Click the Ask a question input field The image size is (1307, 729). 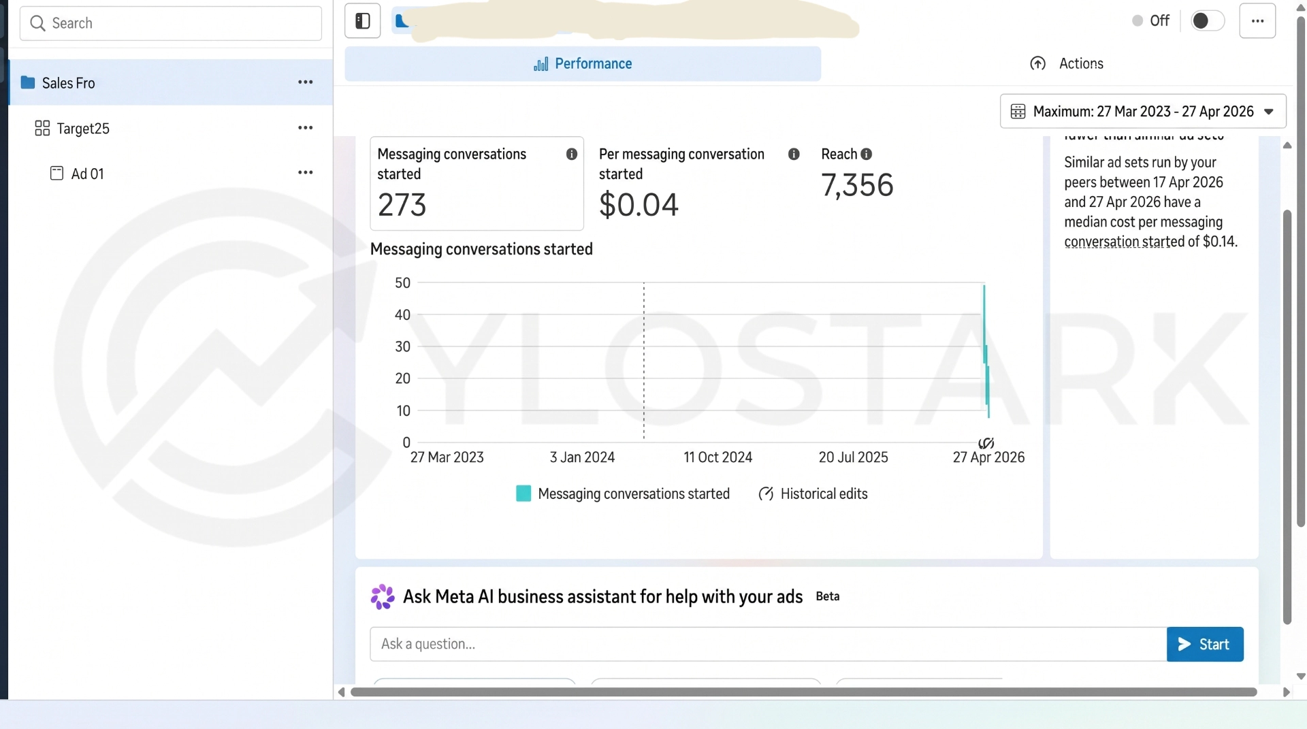click(768, 644)
